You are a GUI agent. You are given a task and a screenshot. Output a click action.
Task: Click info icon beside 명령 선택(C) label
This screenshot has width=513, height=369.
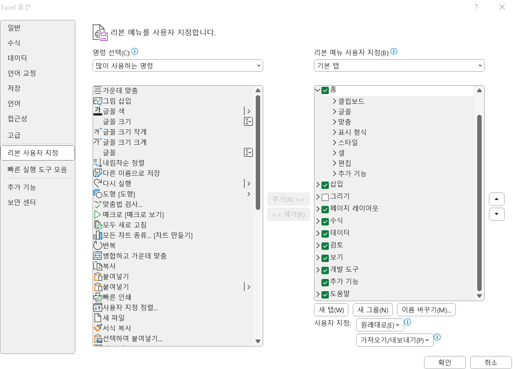tap(135, 51)
